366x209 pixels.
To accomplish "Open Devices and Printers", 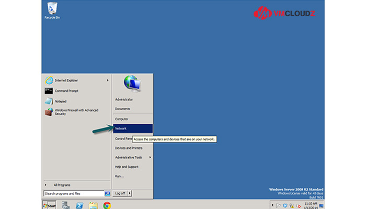I will 129,148.
